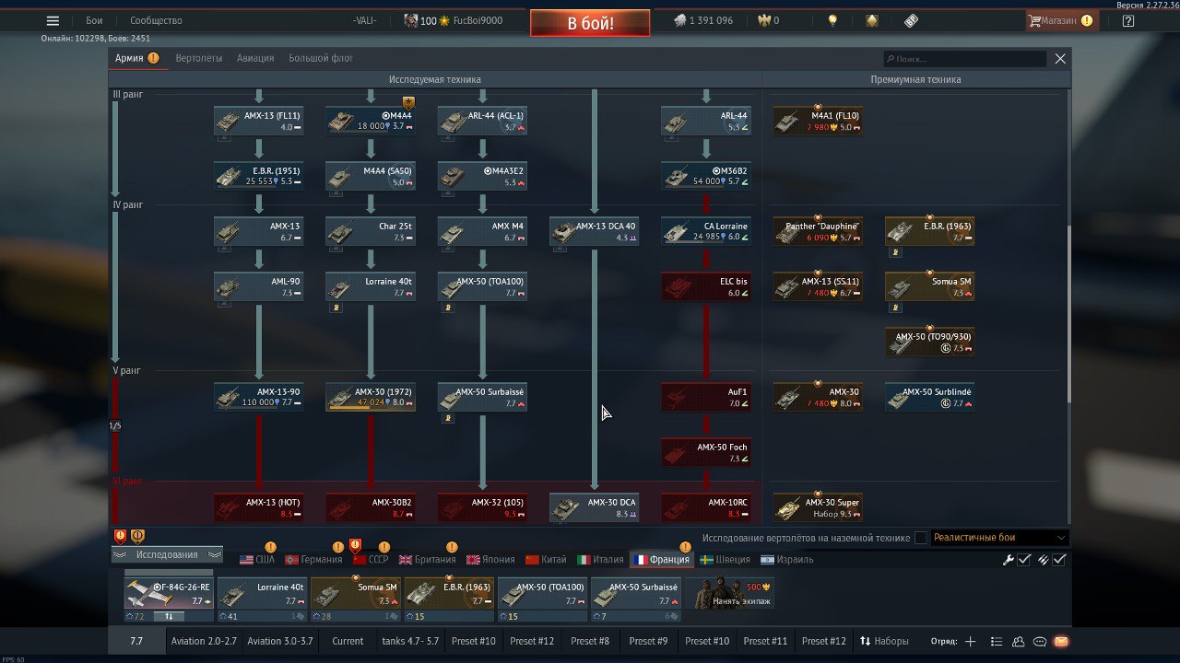Screen dimensions: 1180x663
Task: Open the Наборы presets list
Action: 884,641
